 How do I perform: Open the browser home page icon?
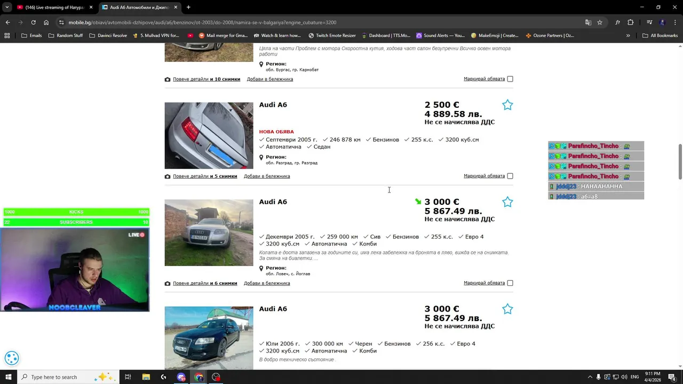click(x=46, y=22)
